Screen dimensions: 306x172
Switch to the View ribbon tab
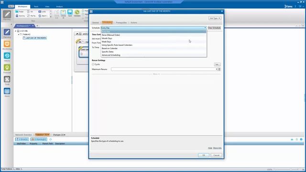click(47, 6)
